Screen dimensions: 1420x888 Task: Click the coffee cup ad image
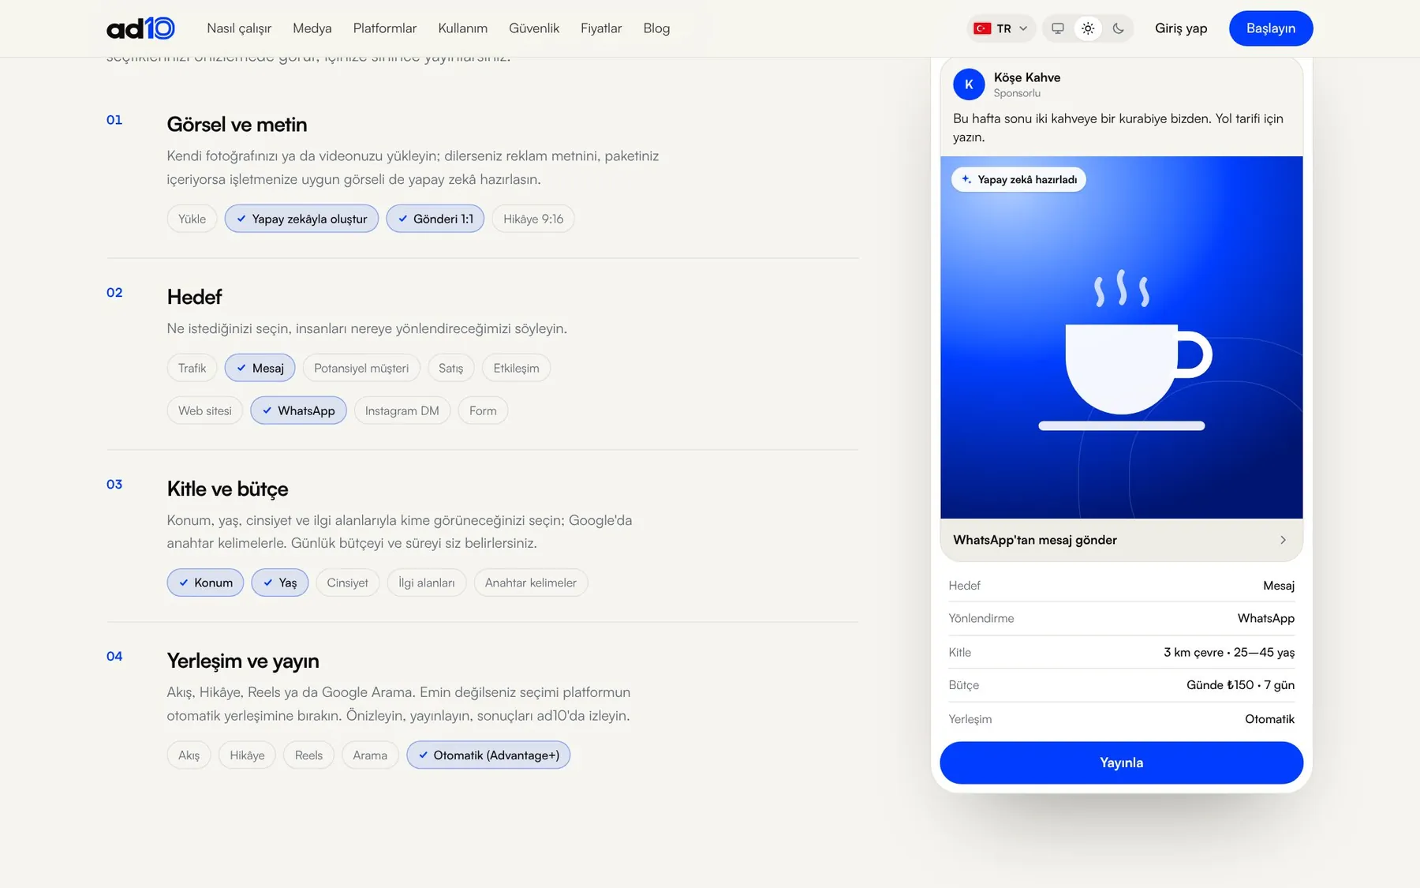(x=1121, y=337)
